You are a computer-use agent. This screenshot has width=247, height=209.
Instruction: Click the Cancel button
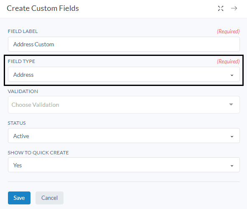click(49, 198)
